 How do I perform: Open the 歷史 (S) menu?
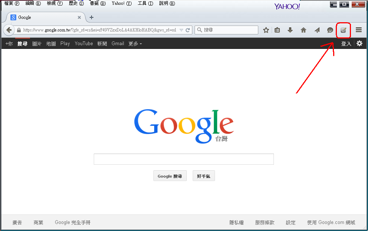[76, 3]
